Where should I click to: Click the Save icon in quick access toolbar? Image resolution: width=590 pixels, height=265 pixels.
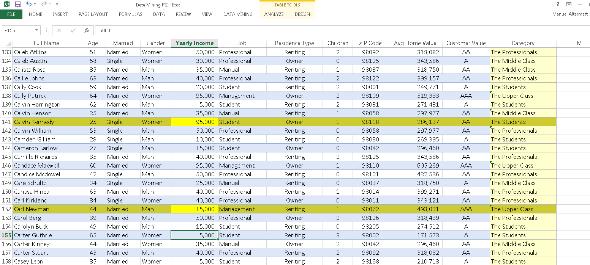pos(18,4)
